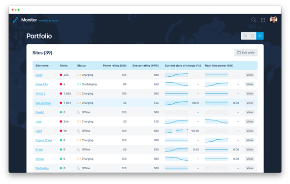
Task: Click View button for Cook Pilot row
Action: click(249, 84)
